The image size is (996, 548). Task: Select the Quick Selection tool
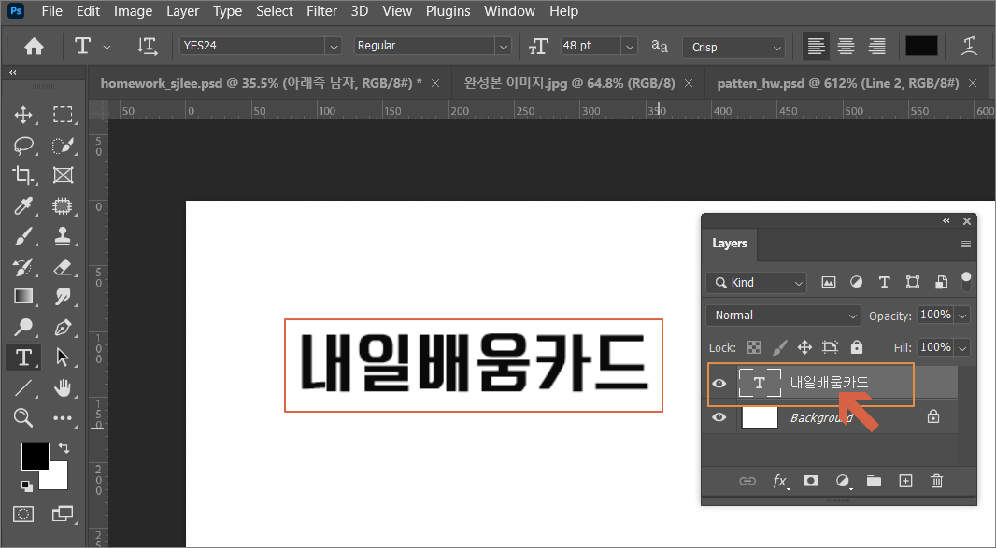(x=63, y=146)
